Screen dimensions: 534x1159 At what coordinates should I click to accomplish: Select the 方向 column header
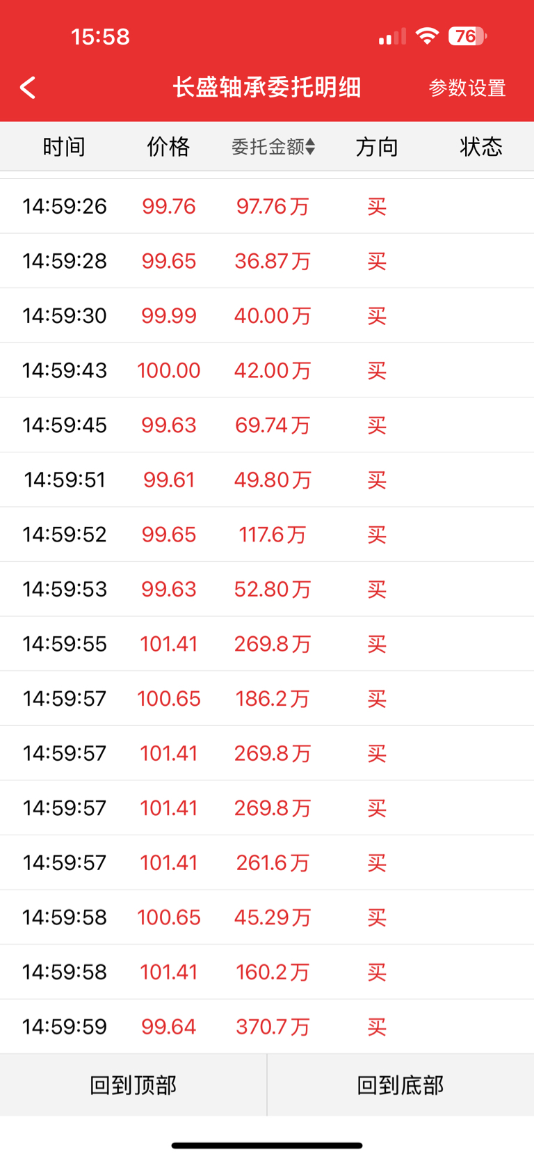(377, 147)
